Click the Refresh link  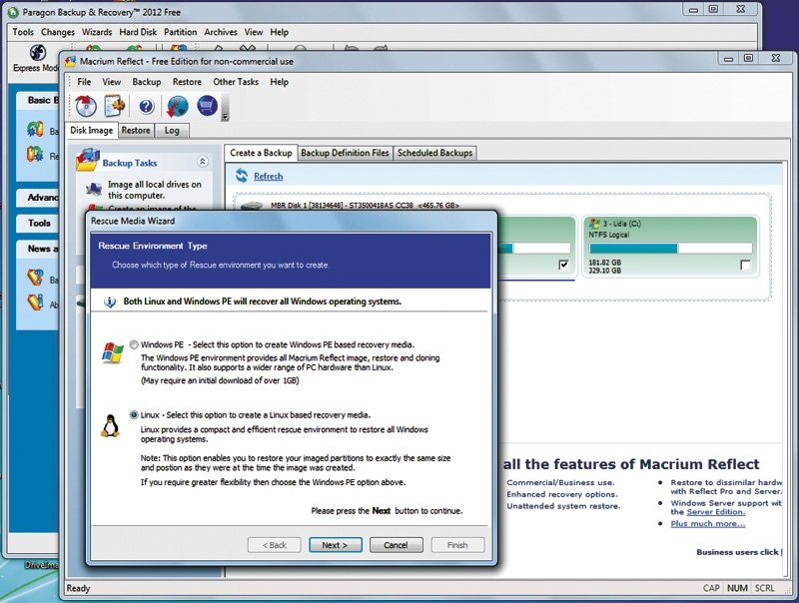[268, 177]
